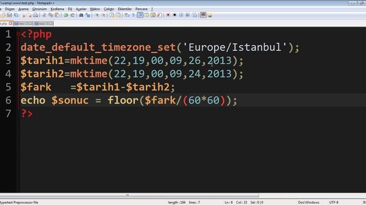The image size is (366, 205).
Task: Click Save Recorded Macro toolbar icon
Action: click(x=194, y=15)
